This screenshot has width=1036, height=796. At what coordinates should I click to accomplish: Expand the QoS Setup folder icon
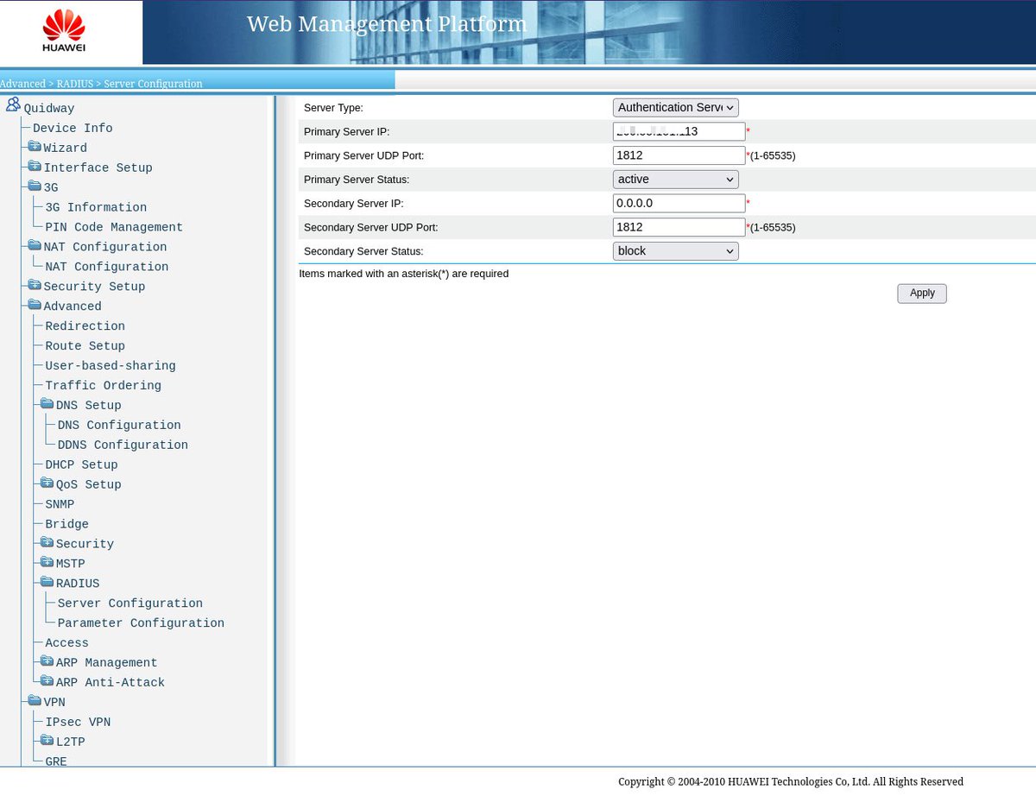47,484
